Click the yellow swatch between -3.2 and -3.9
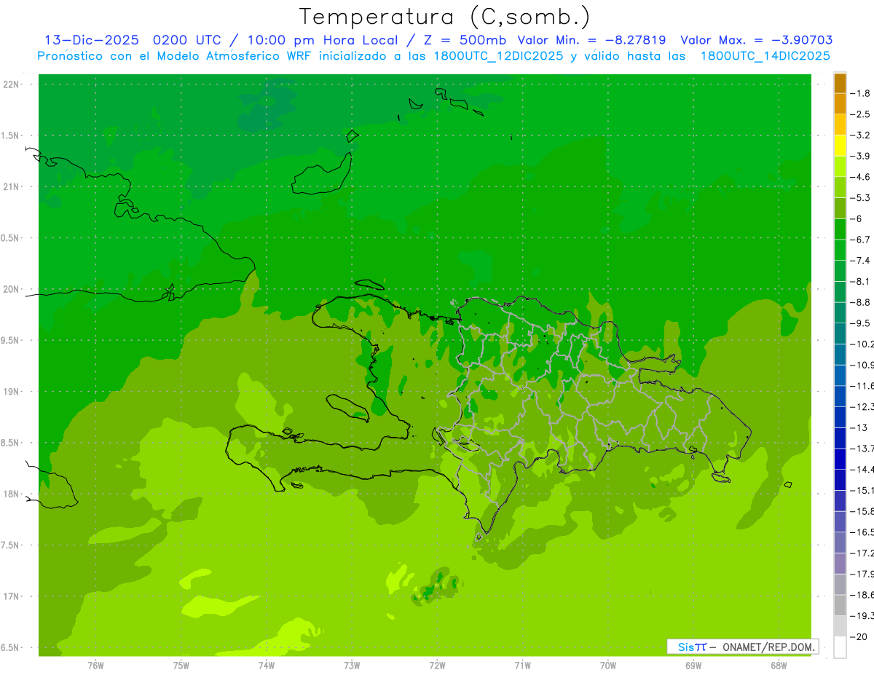874x675 pixels. [840, 146]
